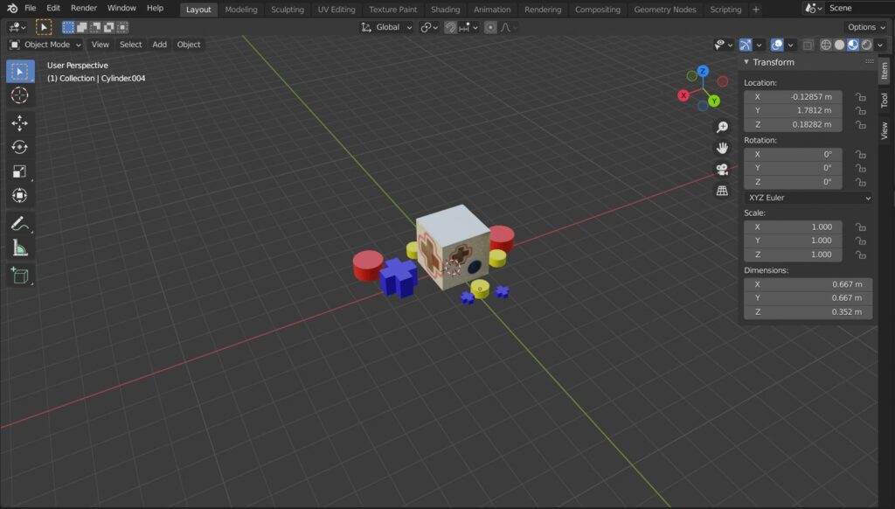This screenshot has width=895, height=509.
Task: Open the XYZ Euler rotation mode dropdown
Action: point(808,198)
